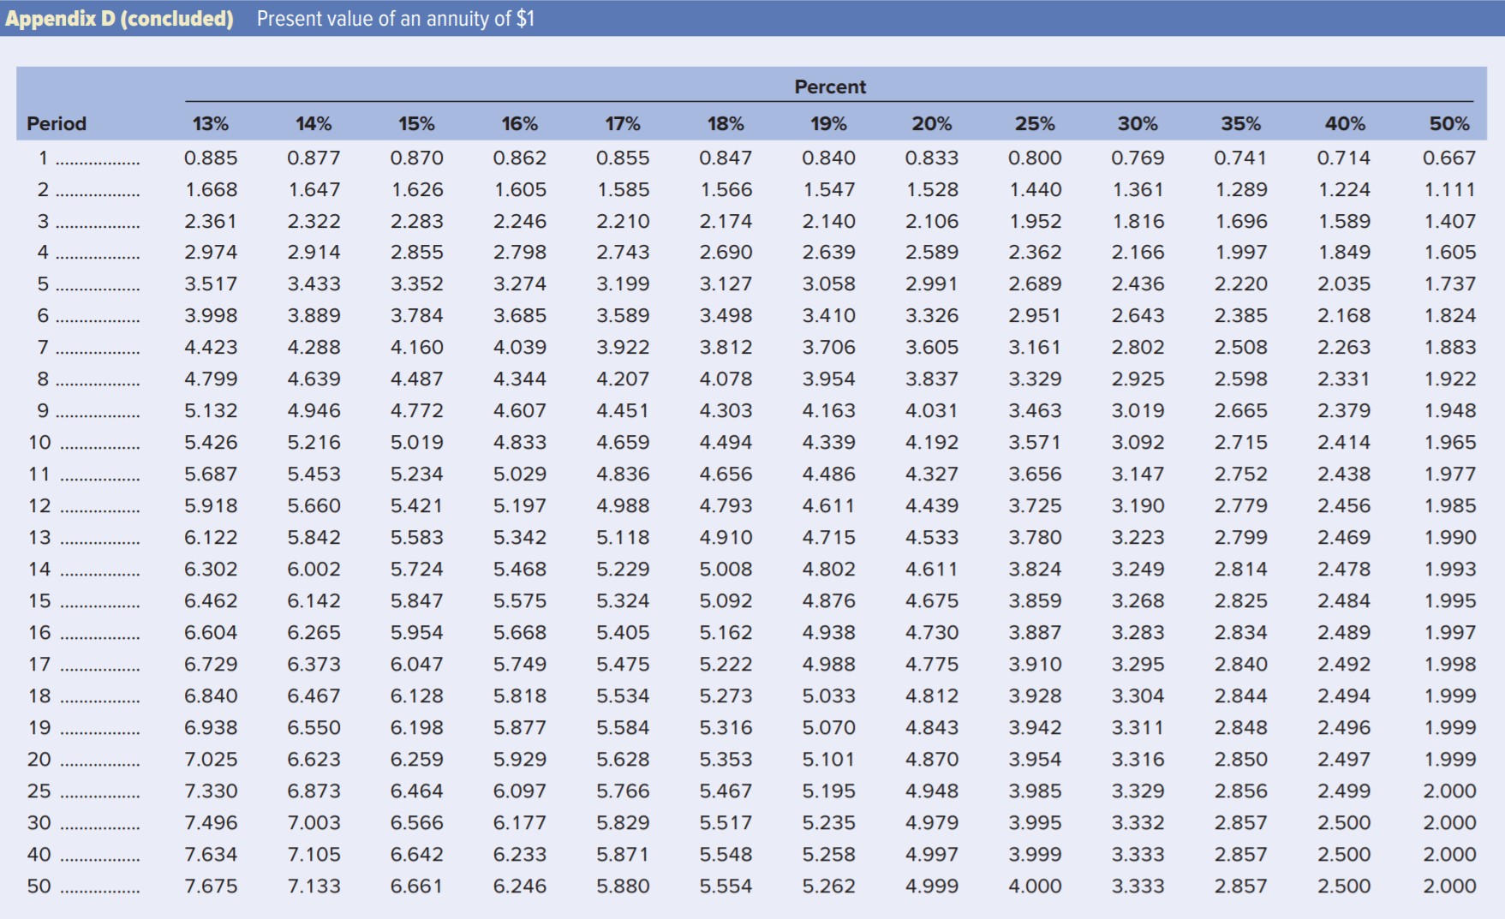This screenshot has height=919, width=1505.
Task: Select the 35% column header
Action: [x=1241, y=123]
